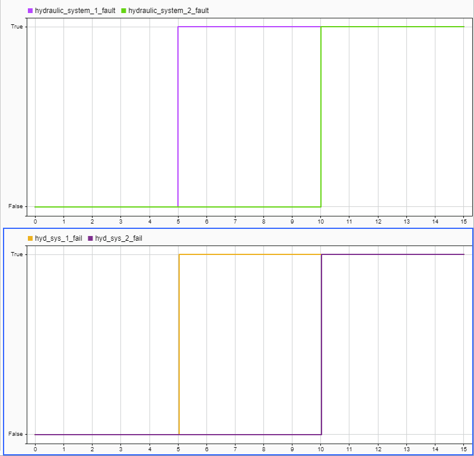
Task: Click x-axis tick label 10 in bottom plot
Action: tap(321, 449)
